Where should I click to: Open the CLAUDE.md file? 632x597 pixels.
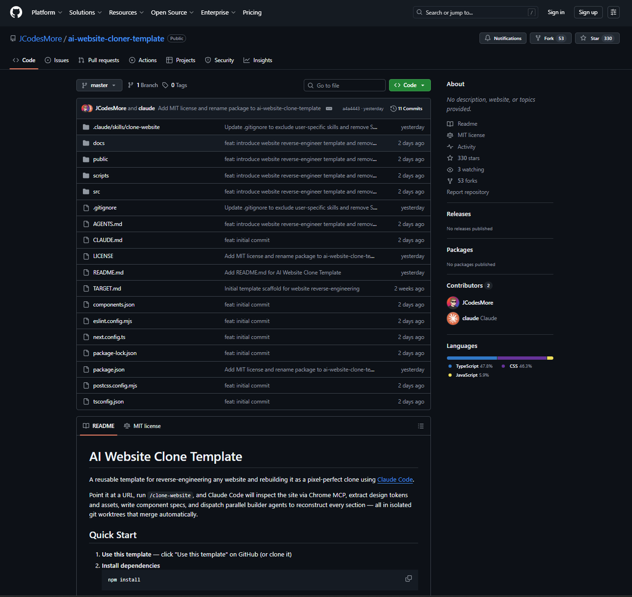[x=107, y=240]
